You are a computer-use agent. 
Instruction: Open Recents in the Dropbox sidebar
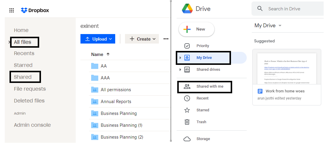tap(24, 53)
